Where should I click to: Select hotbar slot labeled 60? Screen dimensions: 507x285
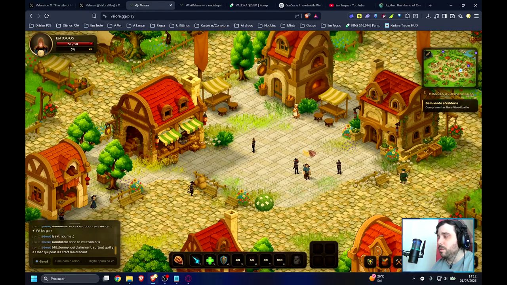(x=252, y=260)
